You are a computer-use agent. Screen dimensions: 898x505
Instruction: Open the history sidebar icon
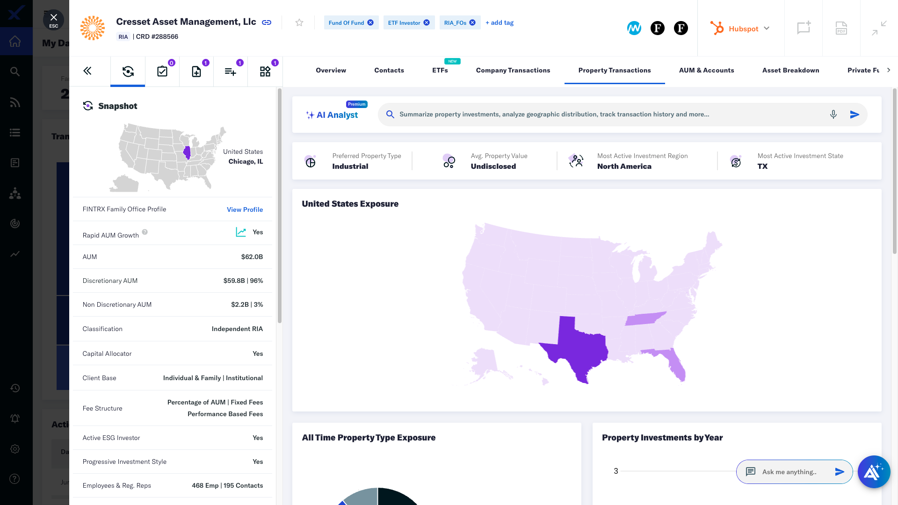click(x=15, y=388)
